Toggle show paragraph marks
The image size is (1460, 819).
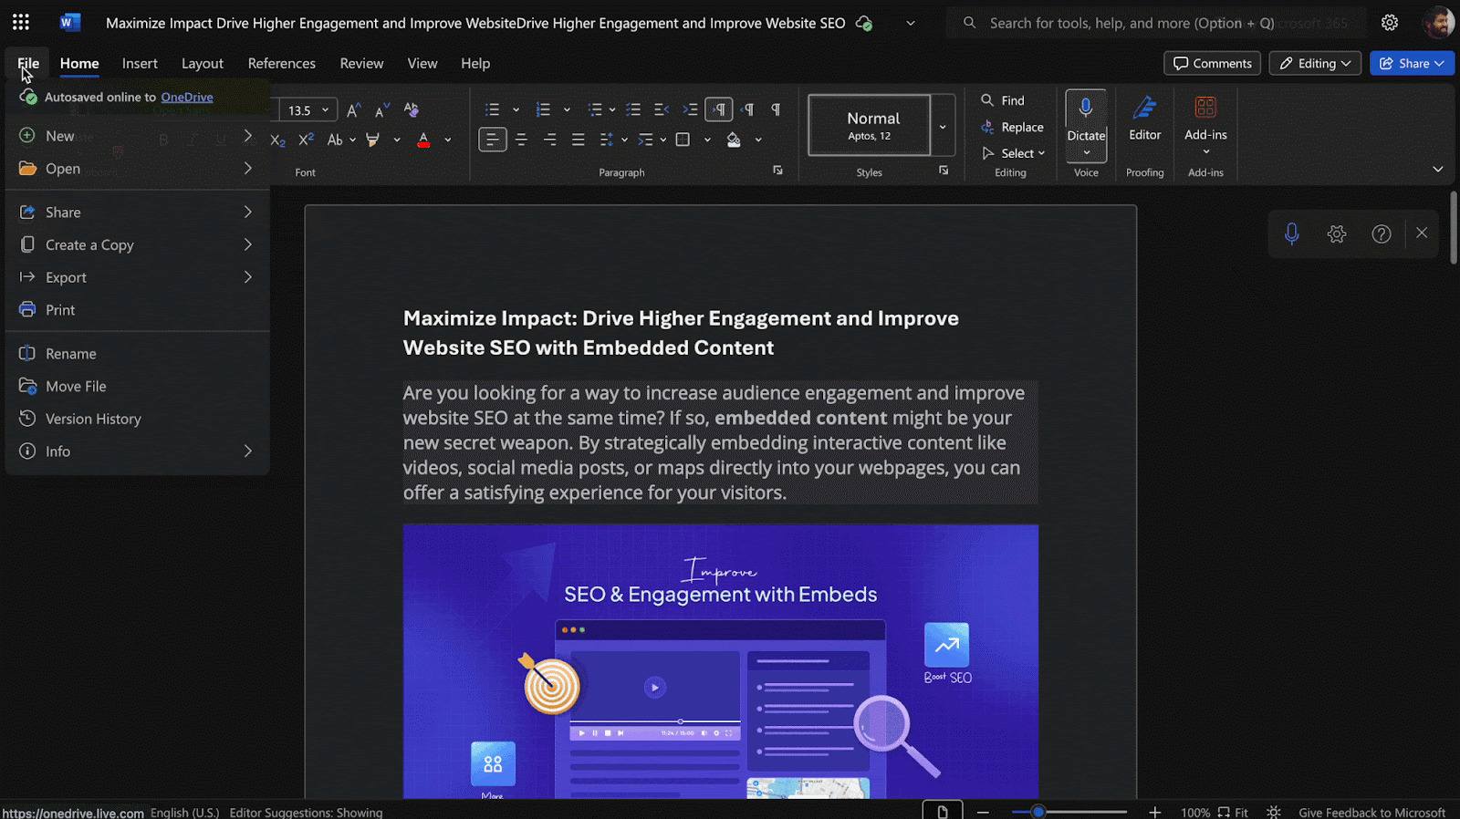pyautogui.click(x=776, y=110)
